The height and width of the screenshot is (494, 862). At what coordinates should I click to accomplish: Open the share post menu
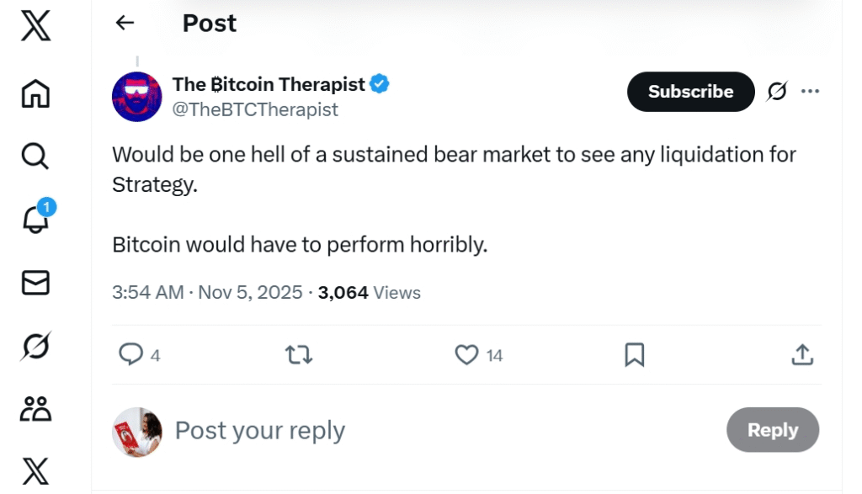(802, 355)
